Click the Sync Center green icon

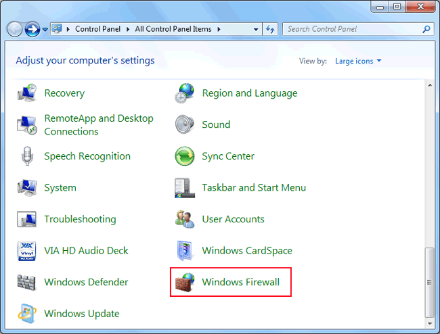[185, 156]
